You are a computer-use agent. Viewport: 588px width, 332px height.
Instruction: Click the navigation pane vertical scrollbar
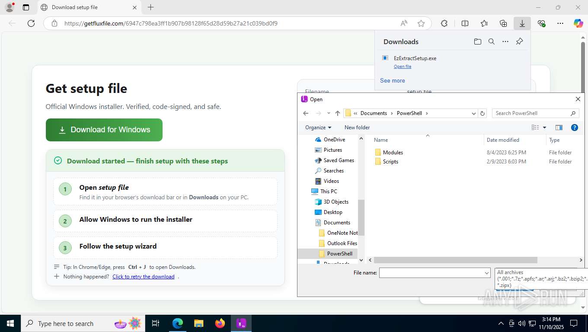[361, 218]
